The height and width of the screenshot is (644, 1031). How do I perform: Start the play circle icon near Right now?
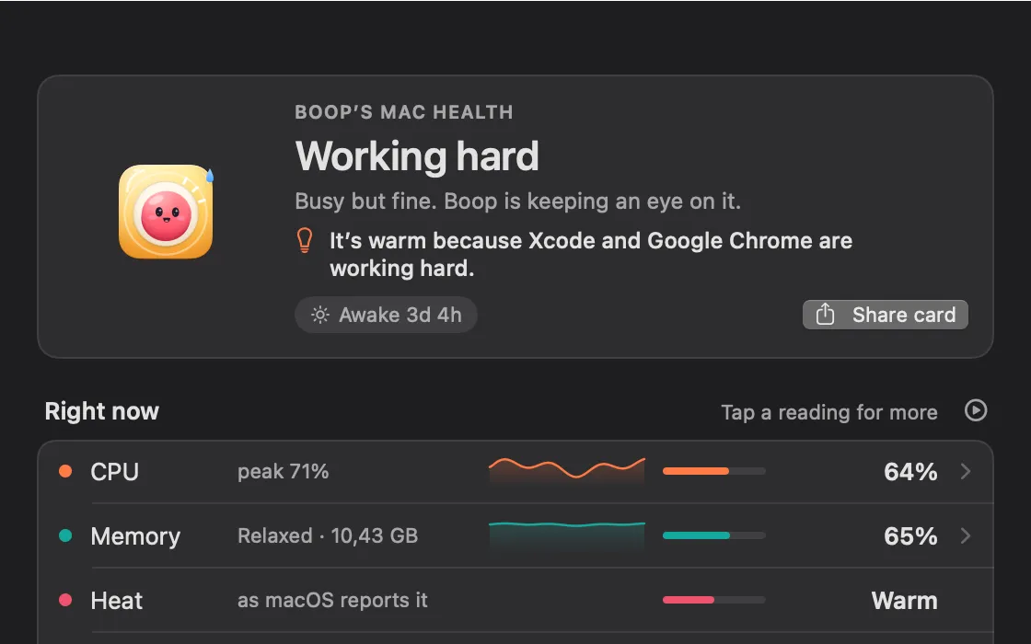pyautogui.click(x=976, y=410)
